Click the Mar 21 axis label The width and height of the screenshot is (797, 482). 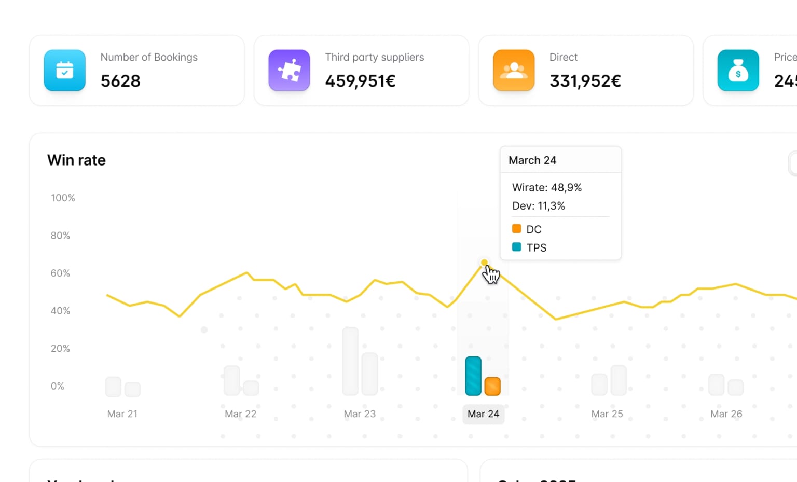click(122, 414)
